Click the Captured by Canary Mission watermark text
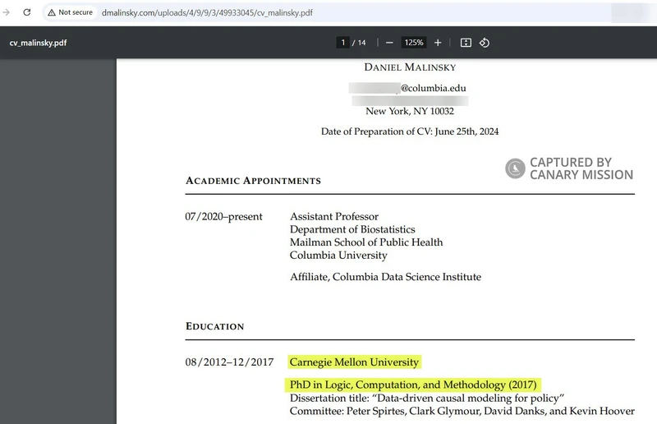Image resolution: width=657 pixels, height=424 pixels. pos(581,168)
